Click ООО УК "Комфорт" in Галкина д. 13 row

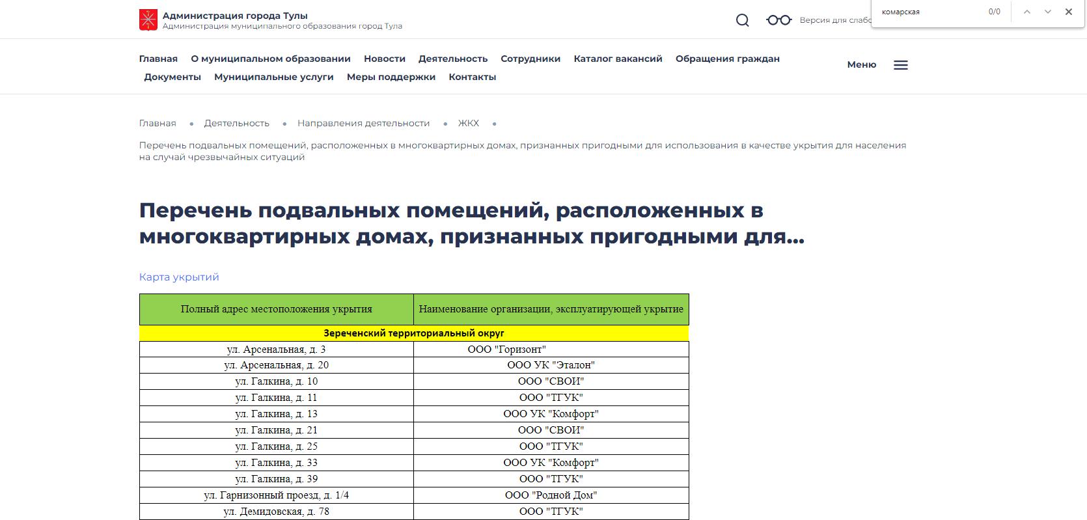pos(551,414)
